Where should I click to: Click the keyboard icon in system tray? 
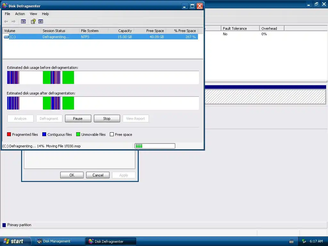(x=291, y=242)
